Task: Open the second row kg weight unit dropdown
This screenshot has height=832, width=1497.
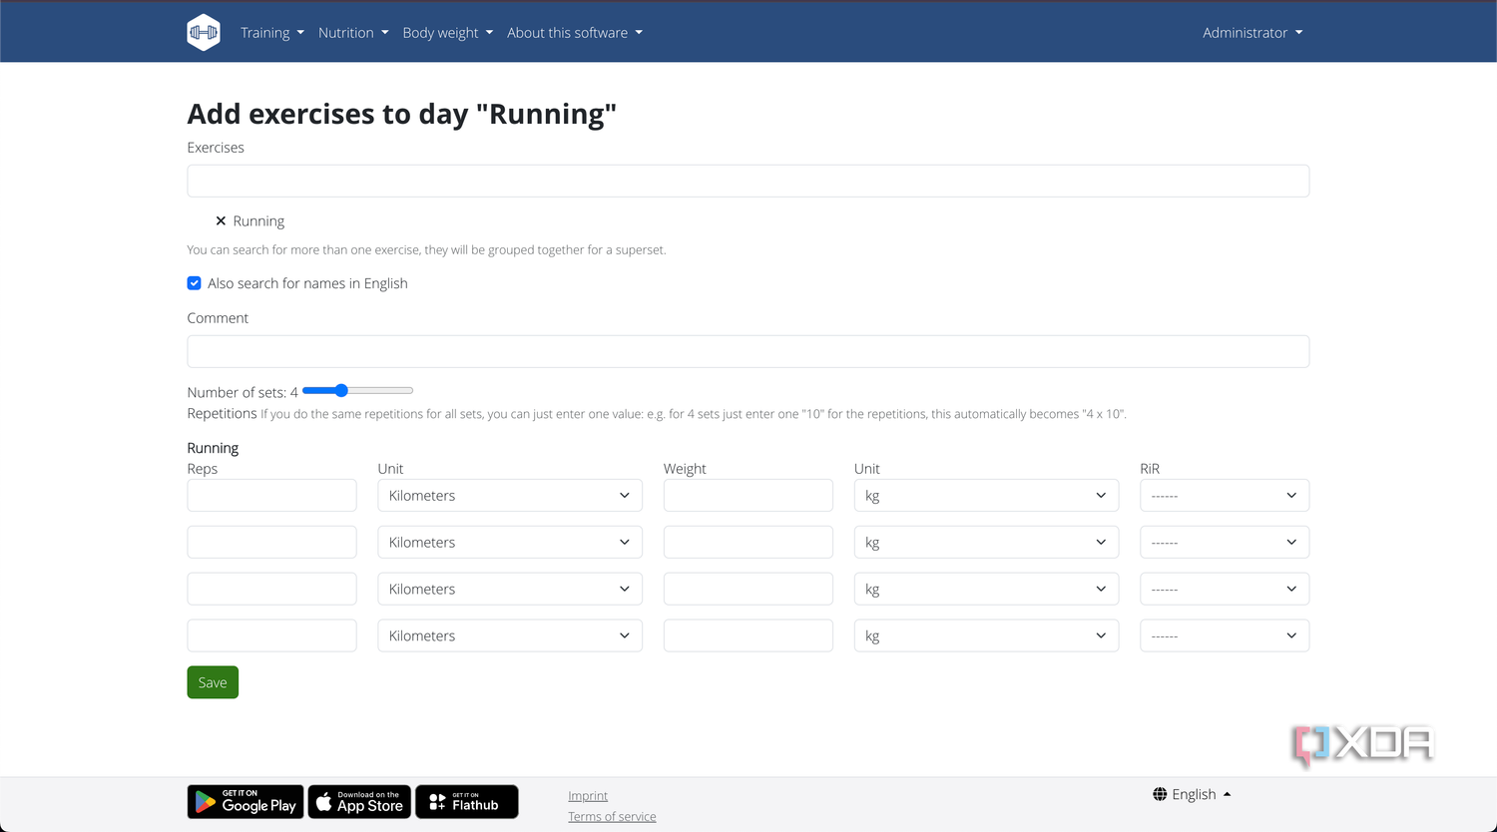Action: click(x=986, y=543)
